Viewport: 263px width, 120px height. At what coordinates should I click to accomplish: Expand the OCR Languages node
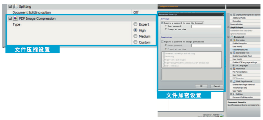click(233, 65)
